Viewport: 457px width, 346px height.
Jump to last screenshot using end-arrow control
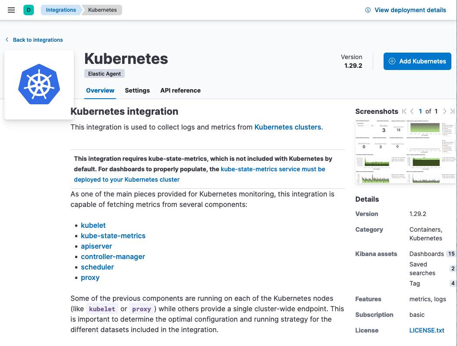click(x=452, y=111)
